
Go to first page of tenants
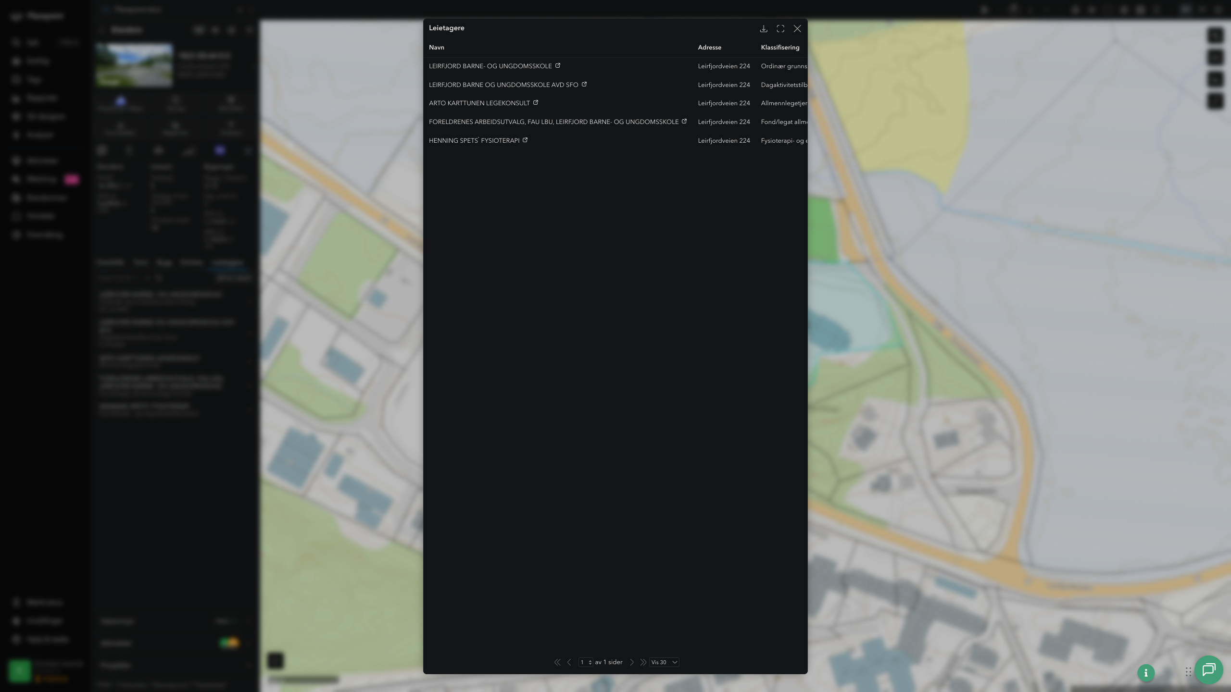tap(557, 662)
